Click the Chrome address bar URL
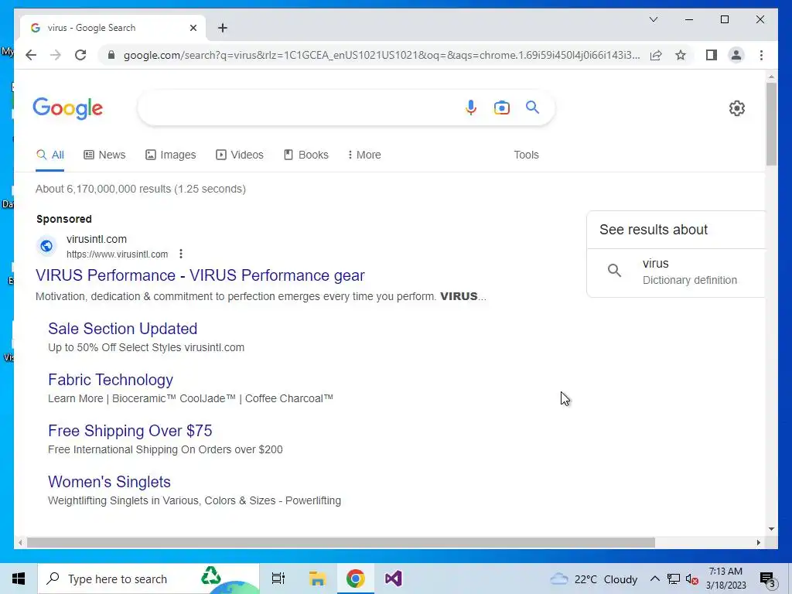Screen dimensions: 792x594 [381, 55]
